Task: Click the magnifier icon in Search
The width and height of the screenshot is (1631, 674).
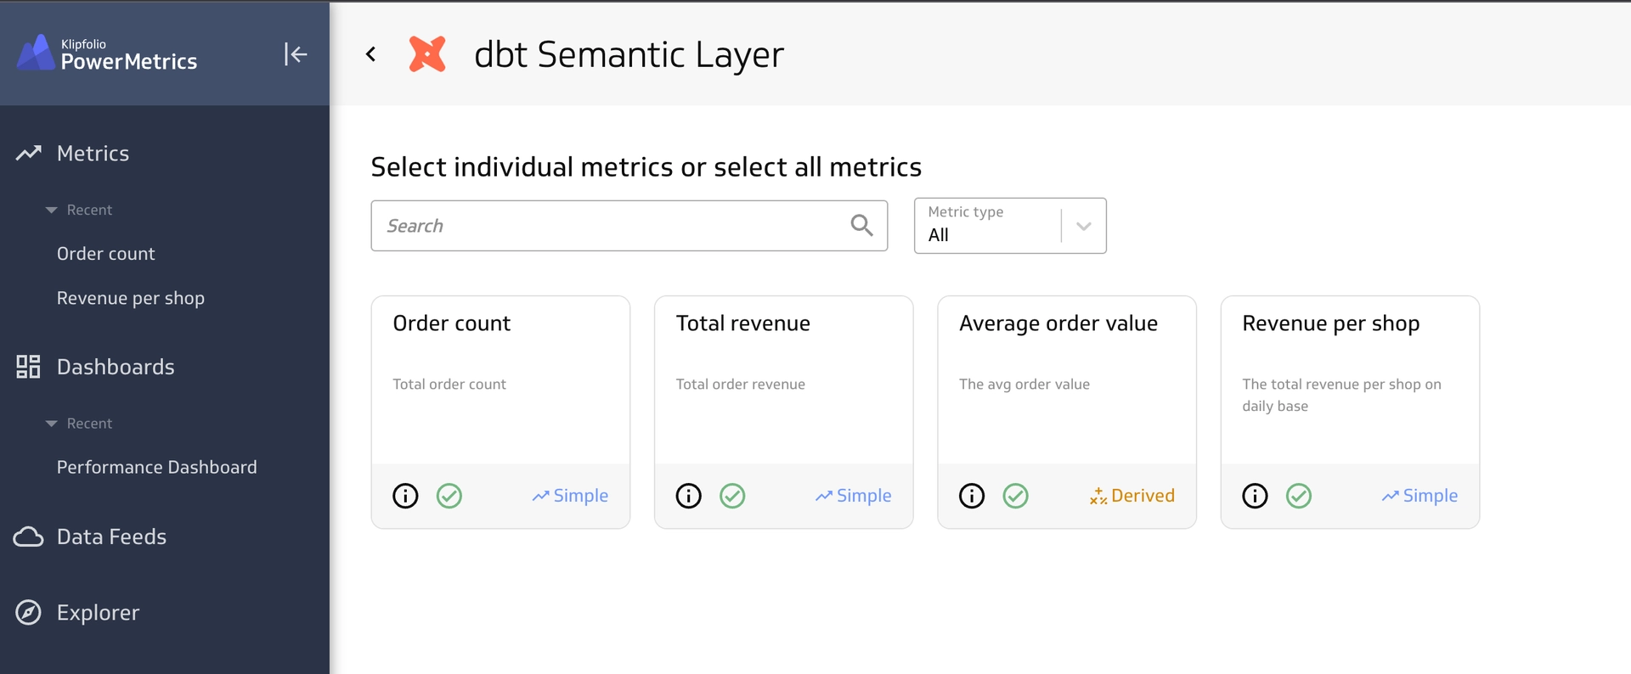Action: [861, 225]
